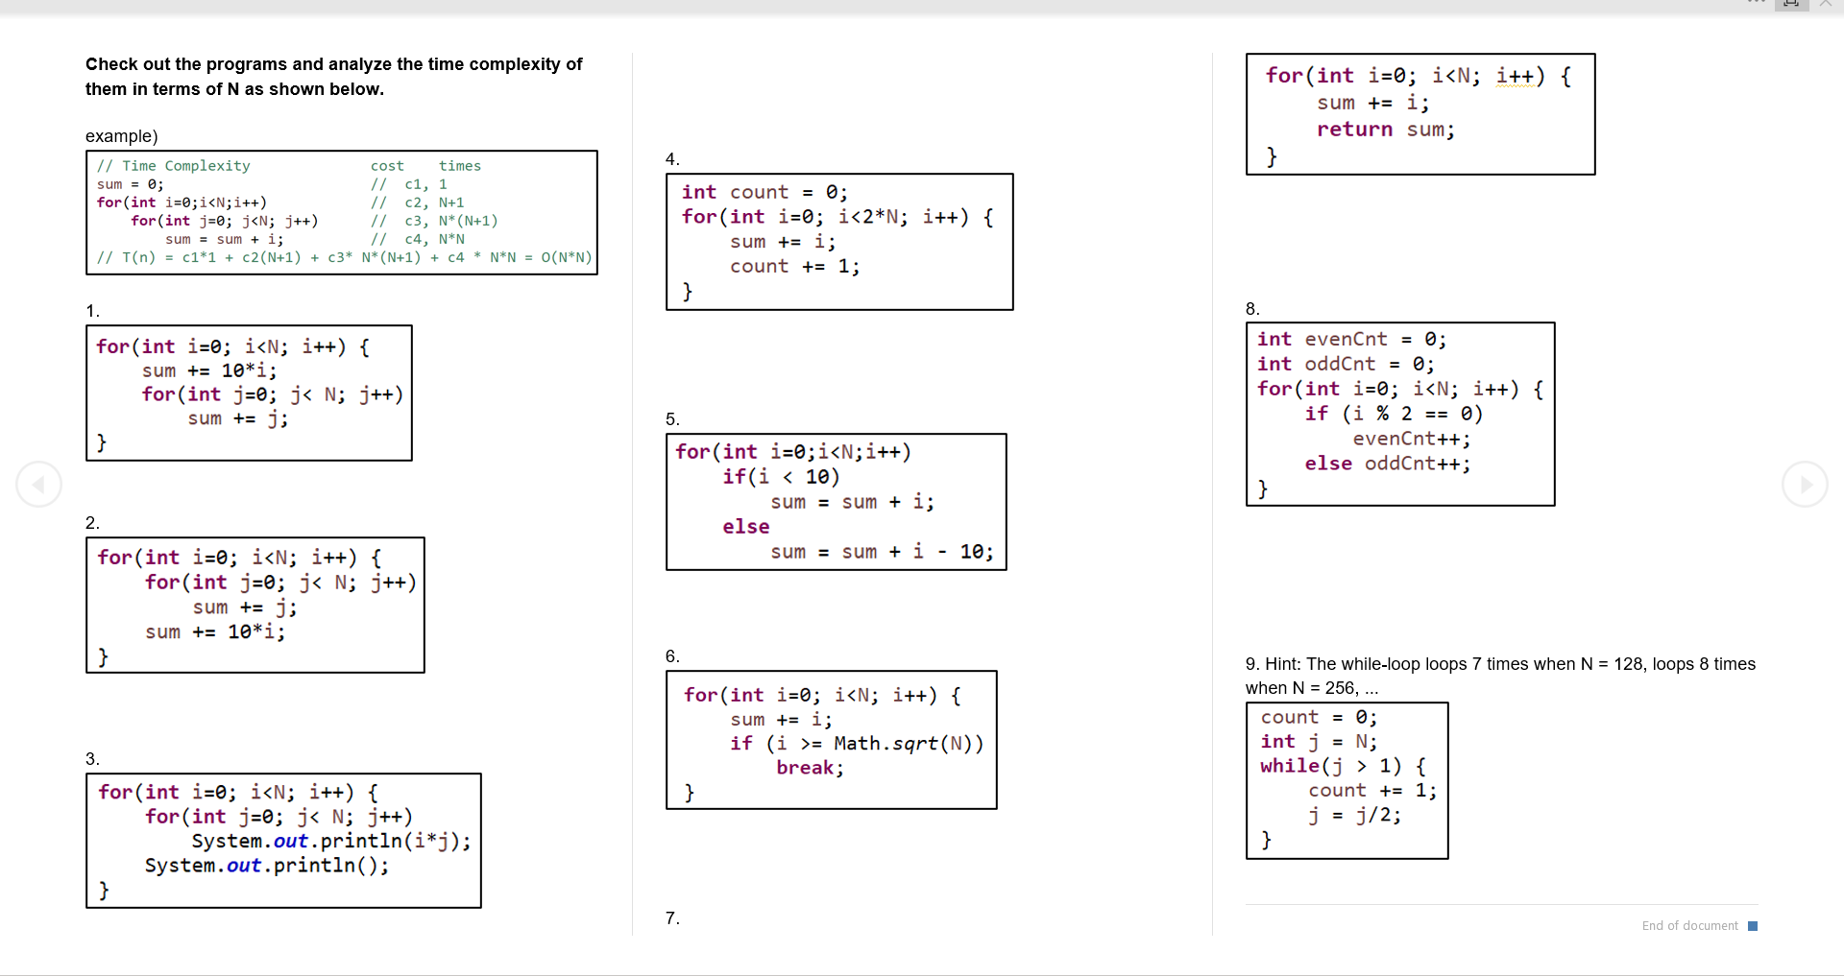The width and height of the screenshot is (1844, 976).
Task: Click the problem instructions heading text
Action: (x=334, y=76)
